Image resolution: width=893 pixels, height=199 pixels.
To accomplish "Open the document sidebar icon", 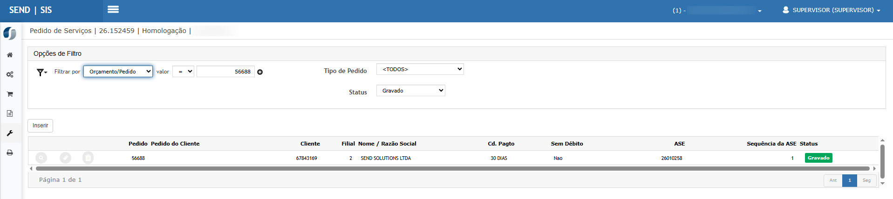I will [10, 113].
